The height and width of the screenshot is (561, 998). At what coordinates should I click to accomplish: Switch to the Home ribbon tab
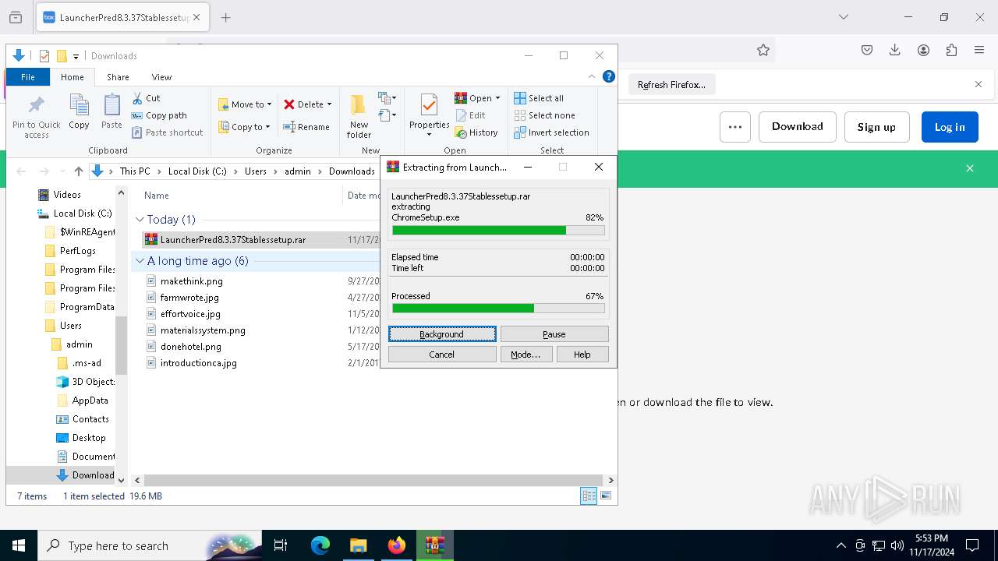[x=73, y=77]
